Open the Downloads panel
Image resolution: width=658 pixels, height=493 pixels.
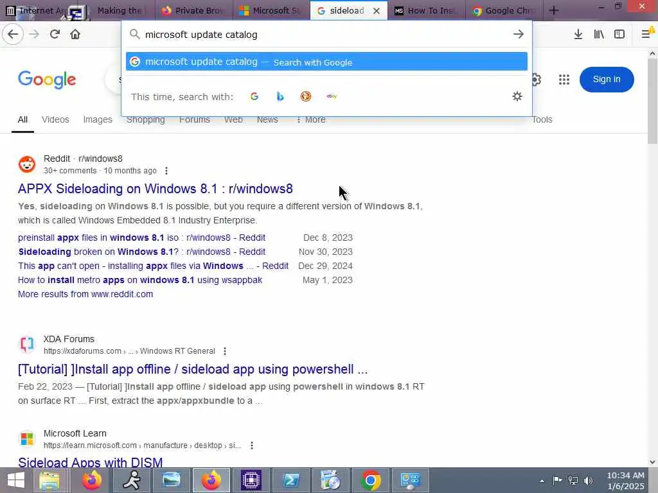[578, 34]
